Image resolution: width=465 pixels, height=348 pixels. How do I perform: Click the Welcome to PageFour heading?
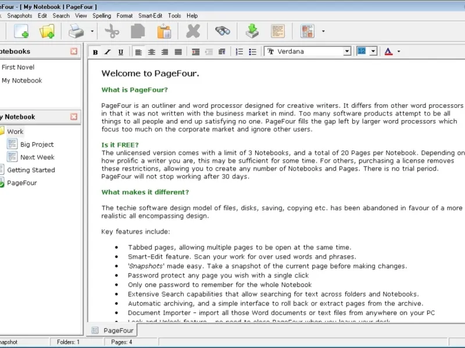click(150, 74)
